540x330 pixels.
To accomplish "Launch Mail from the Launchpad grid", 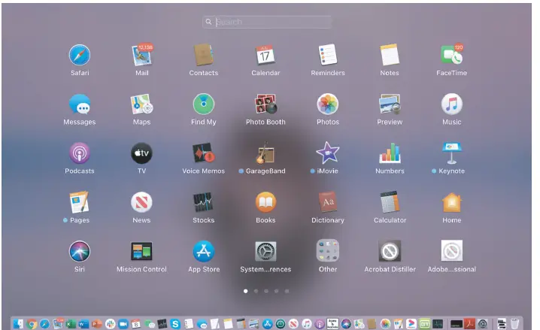I will pyautogui.click(x=142, y=55).
